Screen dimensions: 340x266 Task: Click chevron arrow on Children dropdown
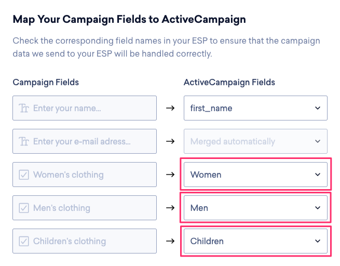point(318,241)
